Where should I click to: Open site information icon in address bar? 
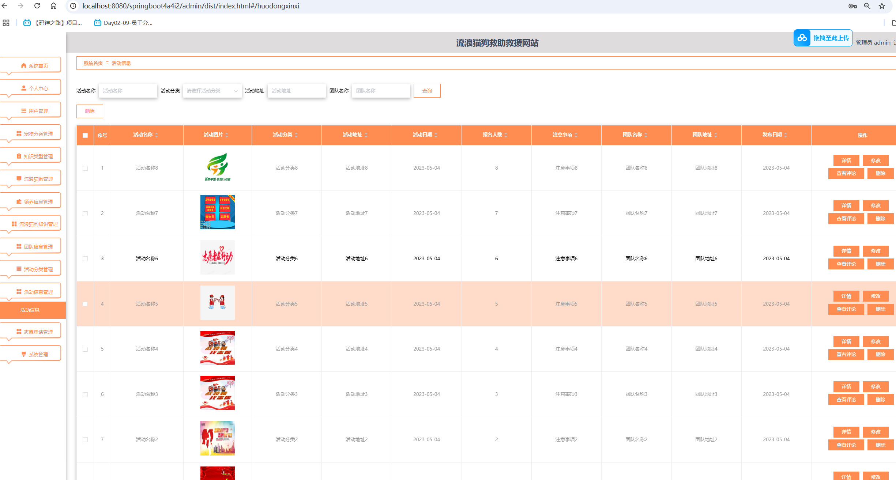pos(73,6)
